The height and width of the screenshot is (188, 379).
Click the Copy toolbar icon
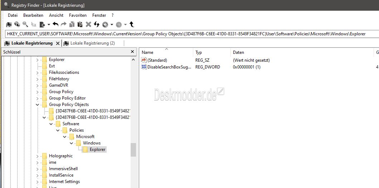(72, 24)
